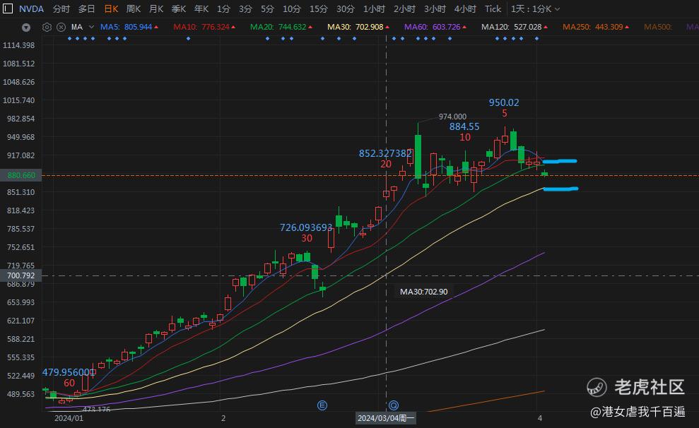Switch to the Tick chart view

(x=493, y=9)
